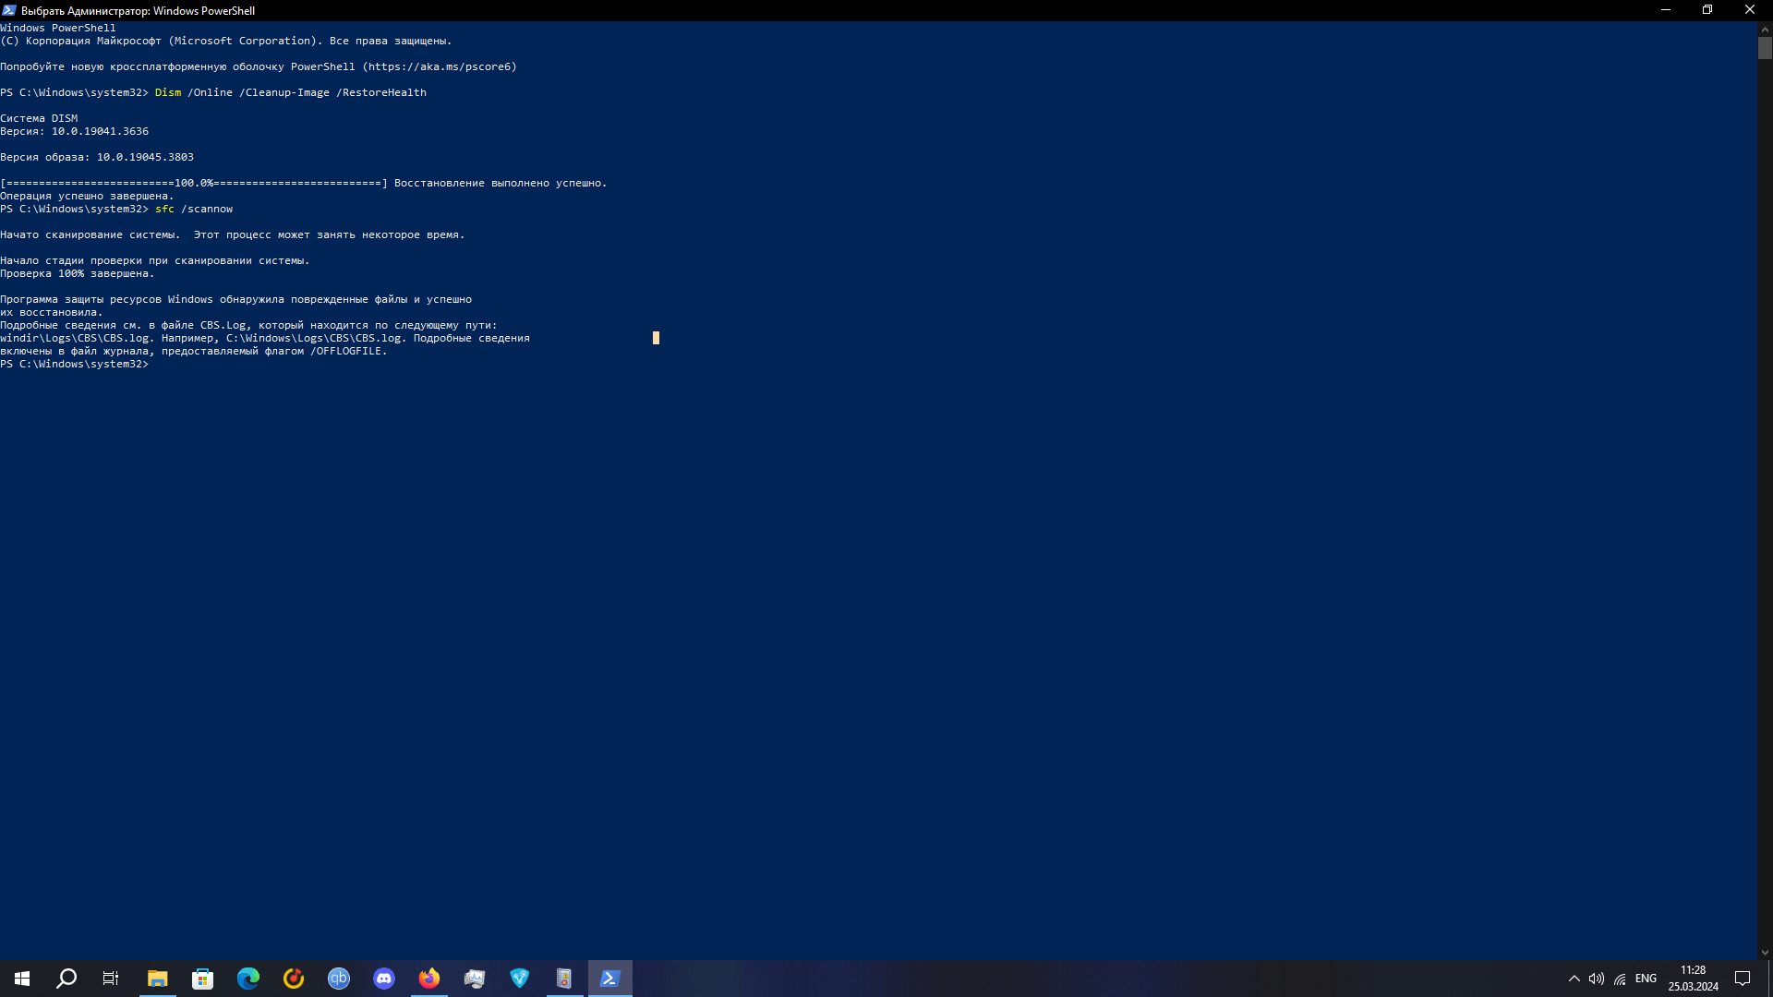Minimize the PowerShell window

click(x=1666, y=10)
